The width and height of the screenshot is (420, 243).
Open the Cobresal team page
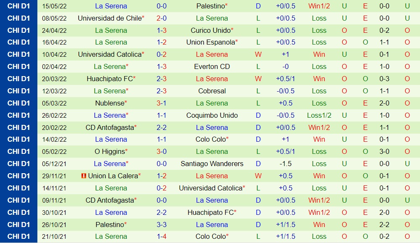[212, 91]
